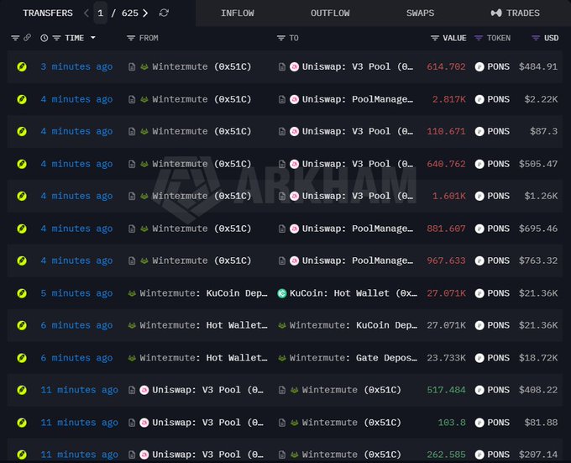The width and height of the screenshot is (571, 463).
Task: Click chain icon of the $207.14 row
Action: (22, 455)
